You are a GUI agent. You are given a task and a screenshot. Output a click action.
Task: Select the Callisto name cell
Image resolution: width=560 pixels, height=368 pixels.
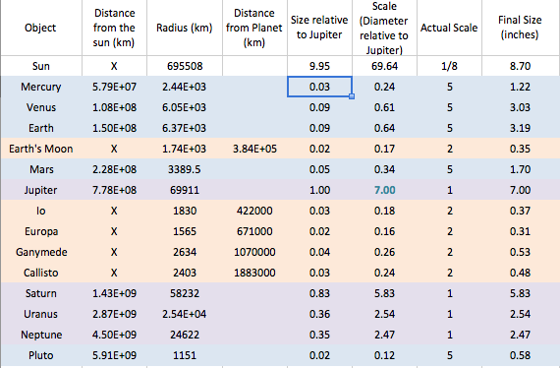(x=41, y=273)
